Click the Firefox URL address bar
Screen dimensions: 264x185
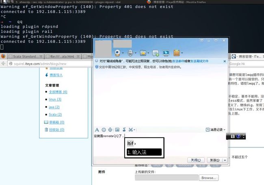(x=50, y=64)
